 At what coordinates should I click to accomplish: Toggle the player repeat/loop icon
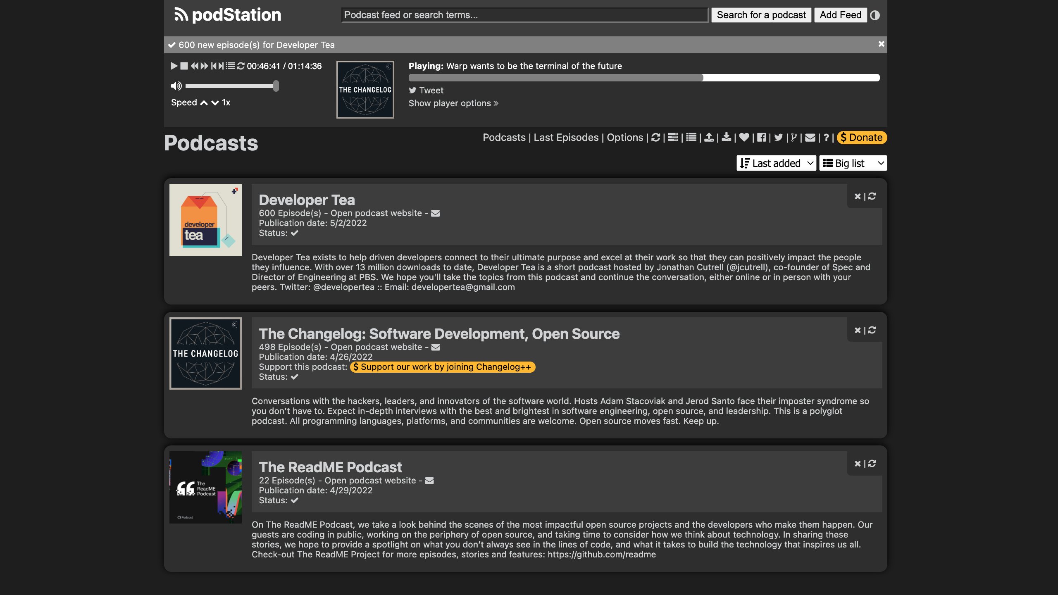click(x=241, y=66)
